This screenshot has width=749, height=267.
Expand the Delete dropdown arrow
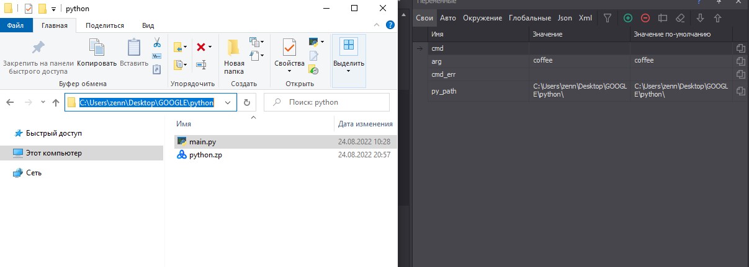[210, 47]
